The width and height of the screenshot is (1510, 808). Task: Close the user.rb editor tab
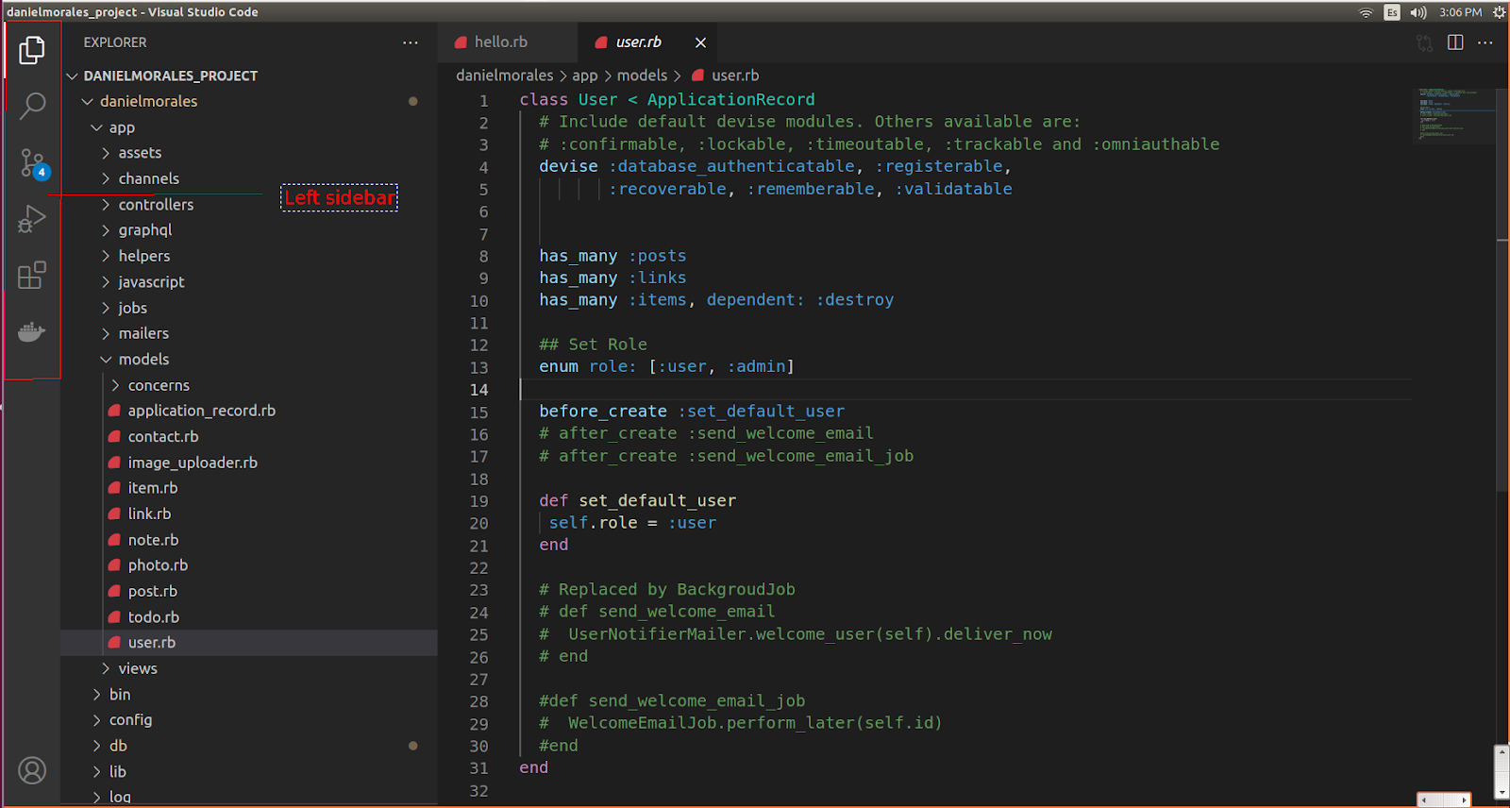[x=700, y=42]
